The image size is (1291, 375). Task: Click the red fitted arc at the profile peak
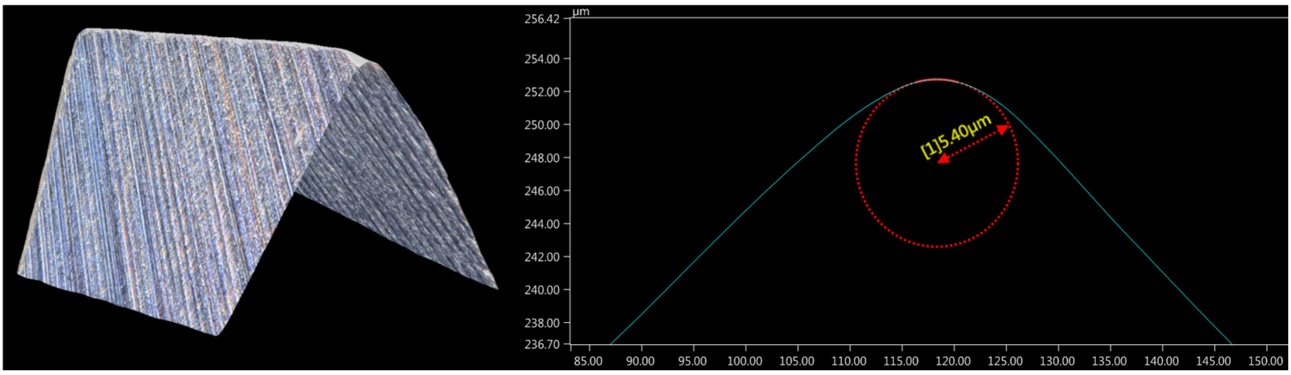(x=937, y=79)
